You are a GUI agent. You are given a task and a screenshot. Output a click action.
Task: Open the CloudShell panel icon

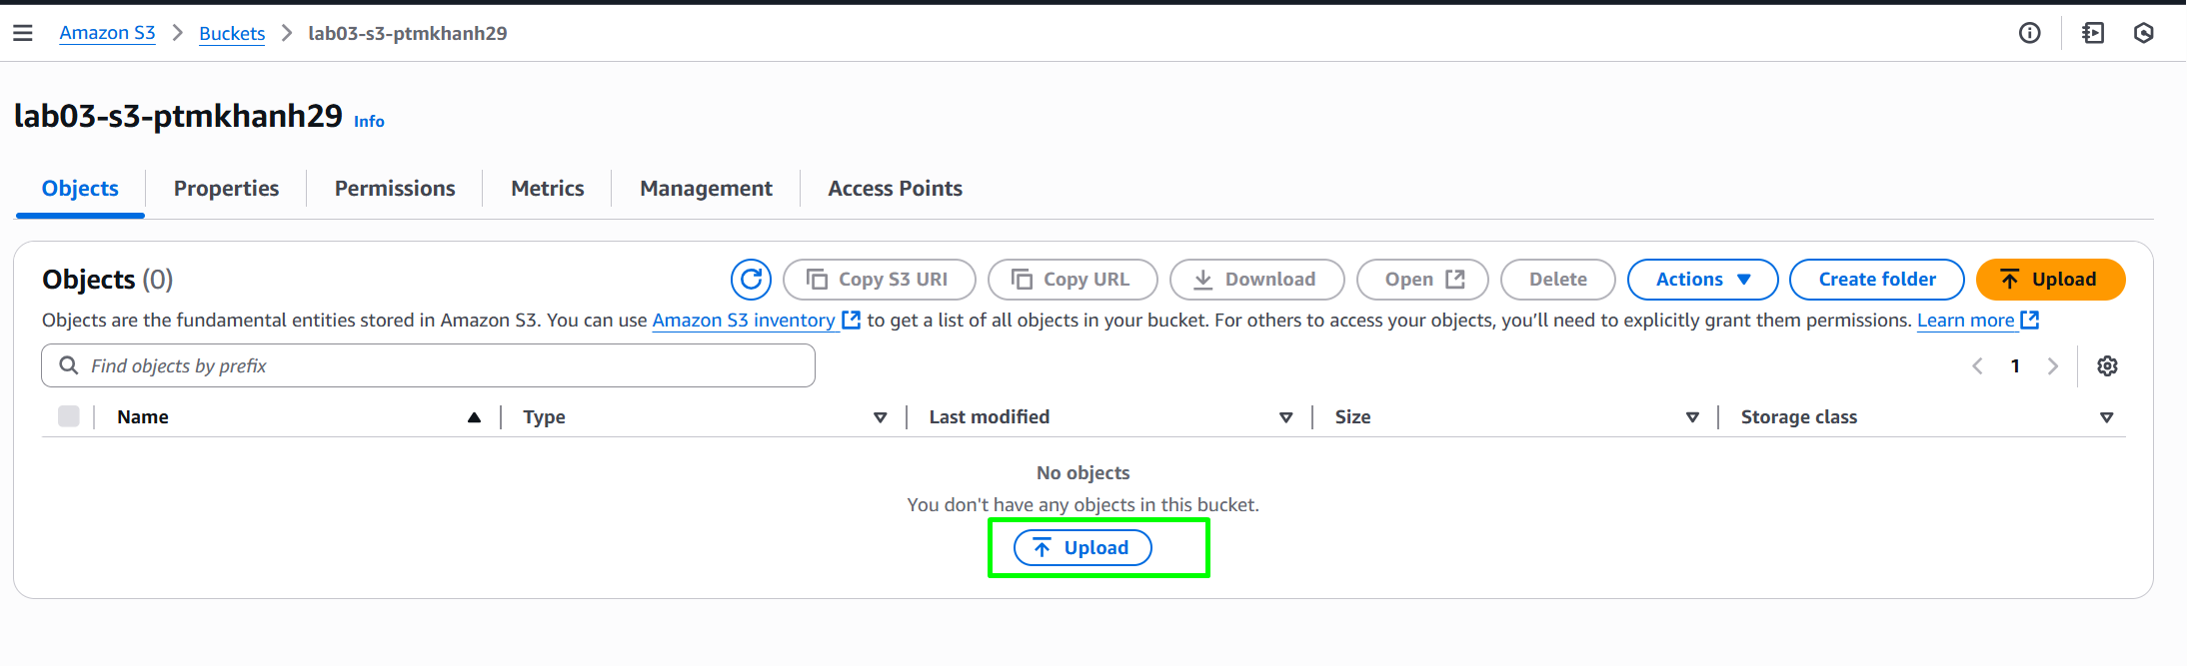(x=2093, y=33)
